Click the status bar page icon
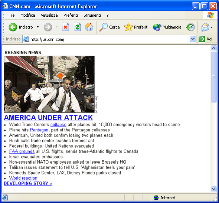 (5, 198)
